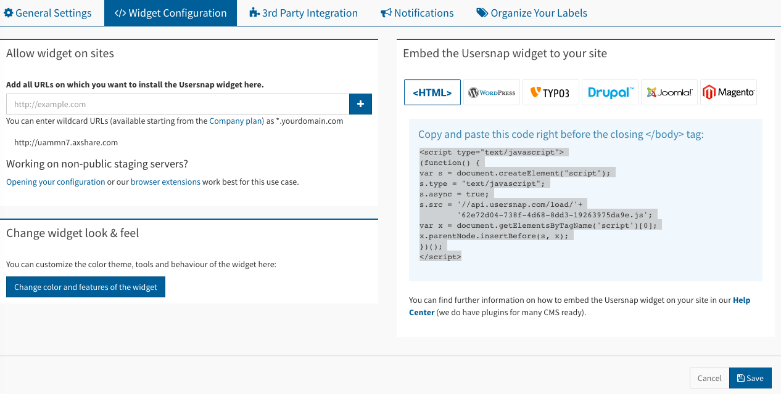Click 'Working on non-public staging servers?' heading
Viewport: 781px width, 394px height.
click(x=97, y=164)
